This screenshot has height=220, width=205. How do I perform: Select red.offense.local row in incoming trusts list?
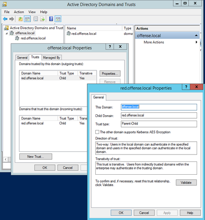[x=54, y=123]
